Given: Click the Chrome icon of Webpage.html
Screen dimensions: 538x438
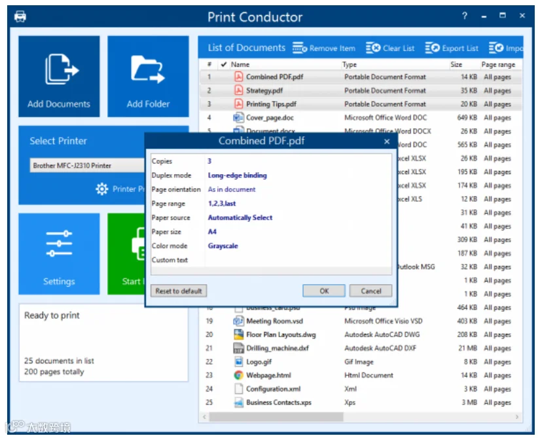Looking at the screenshot, I should pos(238,375).
